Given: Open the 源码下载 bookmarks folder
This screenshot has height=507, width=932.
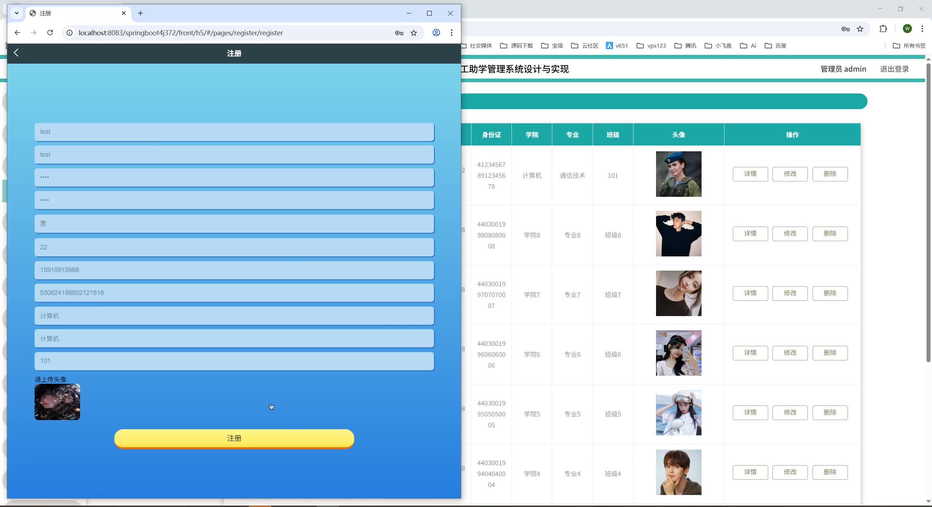Looking at the screenshot, I should pos(516,45).
